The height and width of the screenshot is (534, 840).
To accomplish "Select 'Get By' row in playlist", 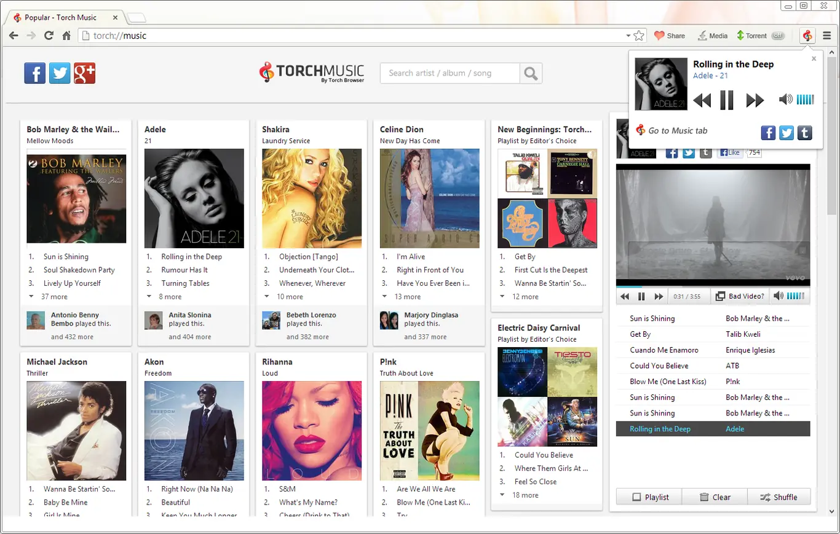I will 713,334.
